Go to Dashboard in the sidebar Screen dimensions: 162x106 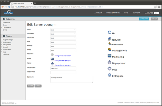pos(6,23)
